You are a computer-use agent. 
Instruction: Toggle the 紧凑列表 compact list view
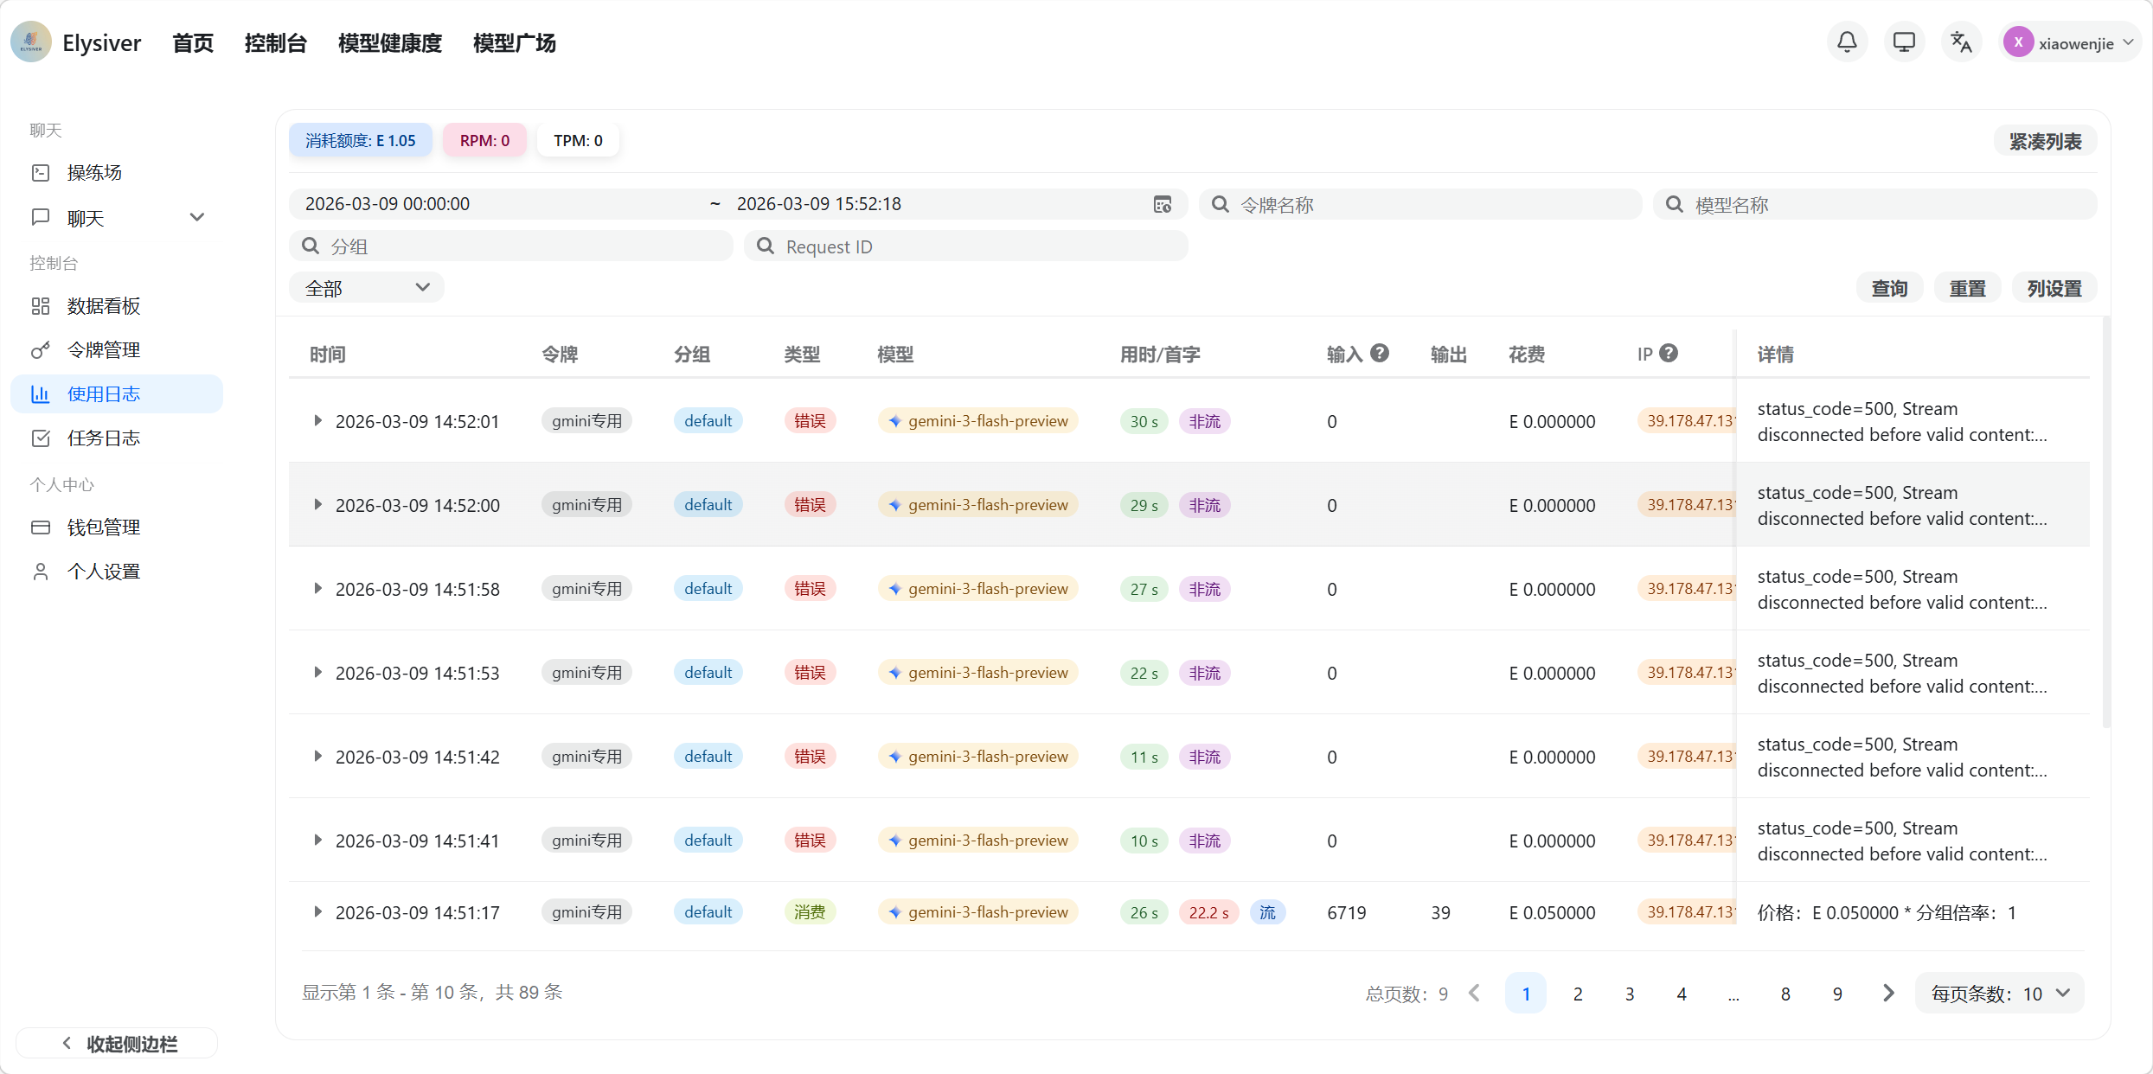point(2045,141)
